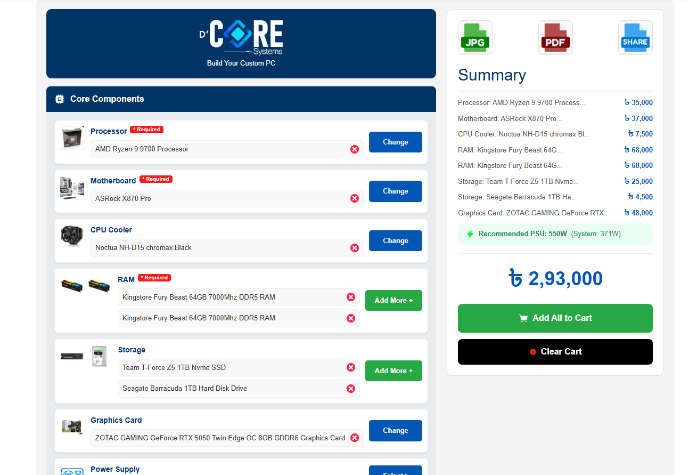This screenshot has width=689, height=475.
Task: Click the D'Core Systems logo
Action: click(x=241, y=38)
